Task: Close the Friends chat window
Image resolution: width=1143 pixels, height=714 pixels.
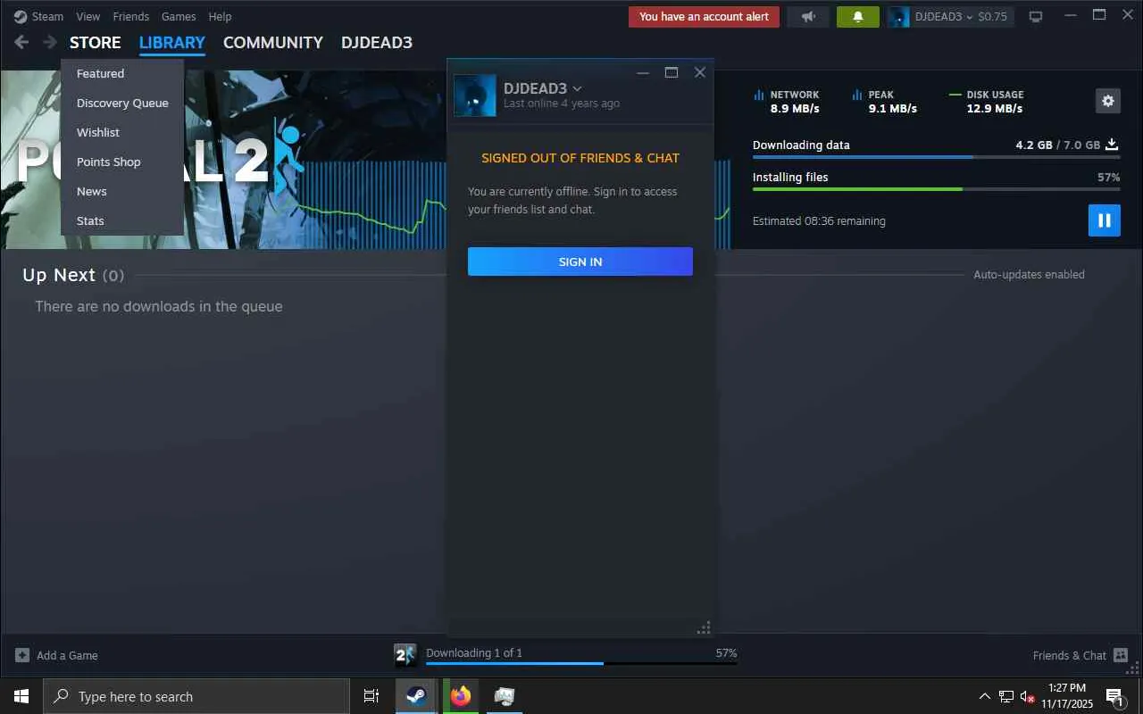Action: pos(700,72)
